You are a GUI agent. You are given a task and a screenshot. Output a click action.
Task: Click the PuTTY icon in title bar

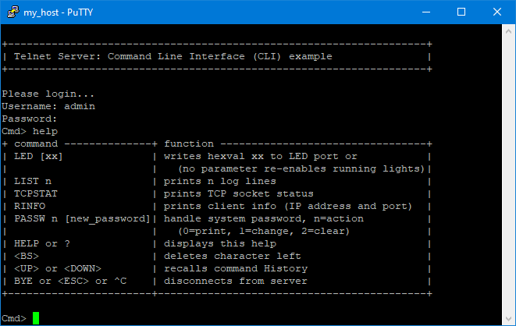tap(12, 12)
